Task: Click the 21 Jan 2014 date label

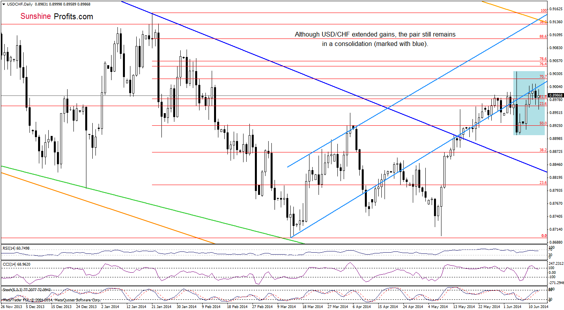Action: (x=161, y=306)
